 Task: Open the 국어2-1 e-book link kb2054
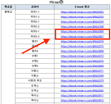pyautogui.click(x=82, y=22)
